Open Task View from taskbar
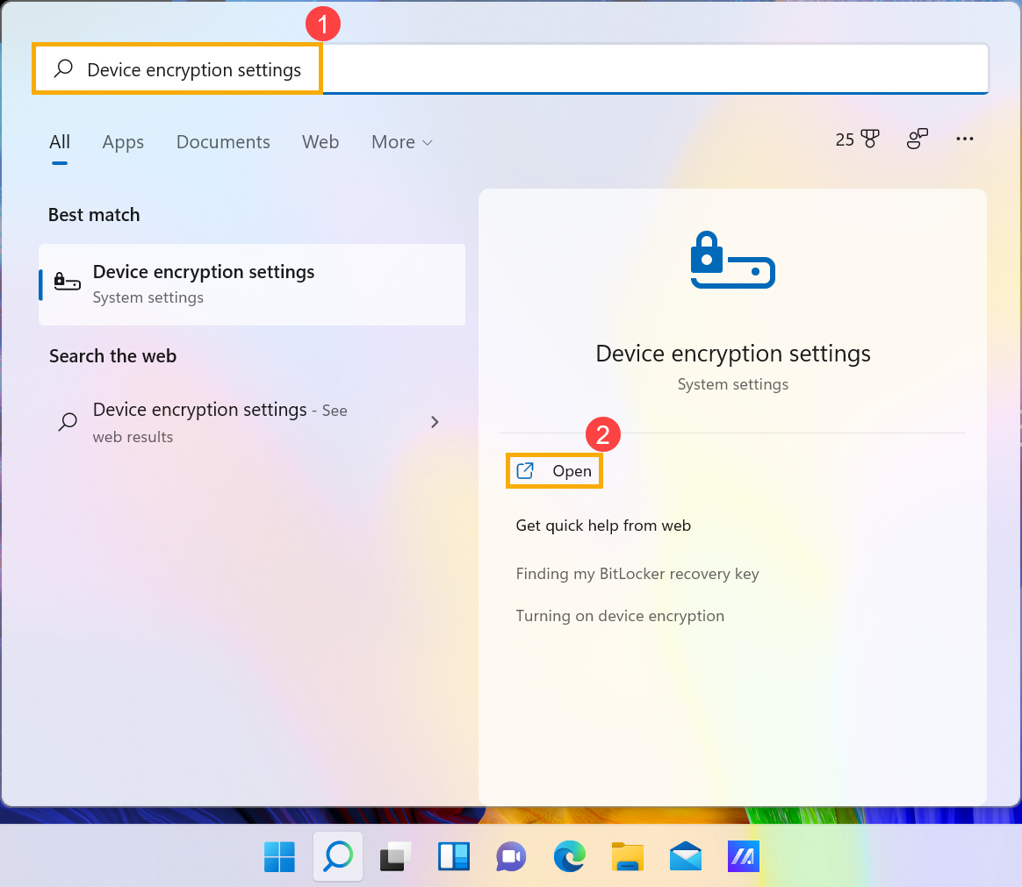1022x887 pixels. point(396,856)
